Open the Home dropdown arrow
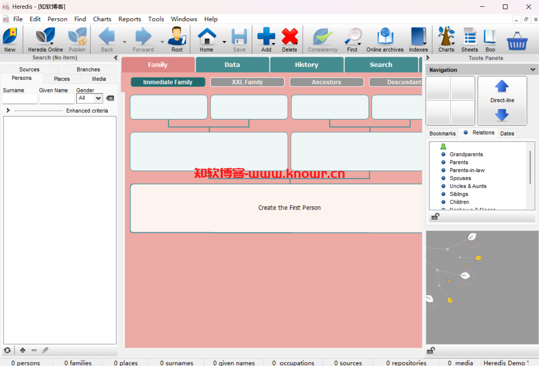Screen dimensions: 539x366 224,42
